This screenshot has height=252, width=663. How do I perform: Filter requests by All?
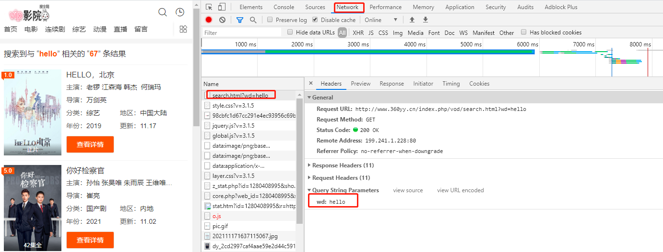pyautogui.click(x=342, y=33)
